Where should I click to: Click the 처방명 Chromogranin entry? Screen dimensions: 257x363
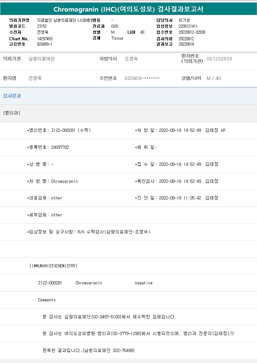coord(64,181)
